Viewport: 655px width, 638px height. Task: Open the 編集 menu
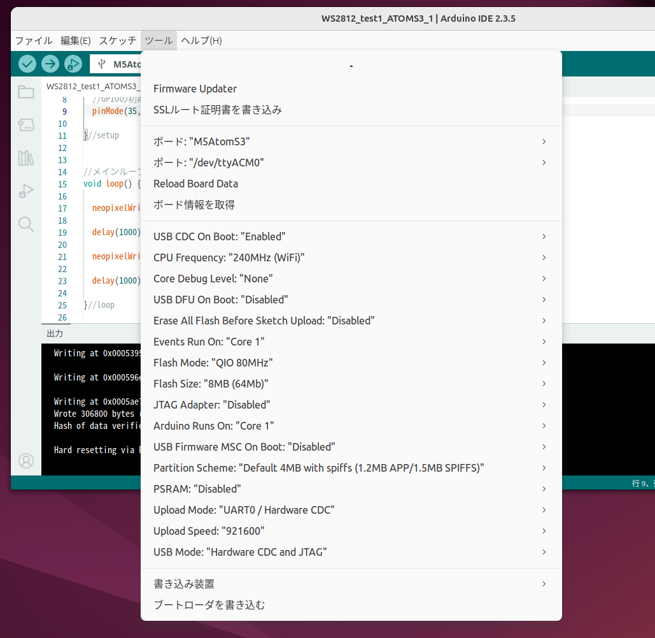coord(76,40)
